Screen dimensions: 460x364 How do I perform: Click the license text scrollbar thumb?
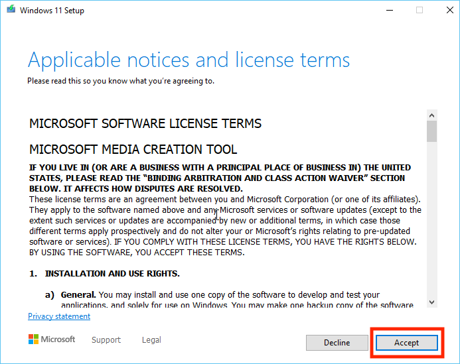[x=431, y=131]
